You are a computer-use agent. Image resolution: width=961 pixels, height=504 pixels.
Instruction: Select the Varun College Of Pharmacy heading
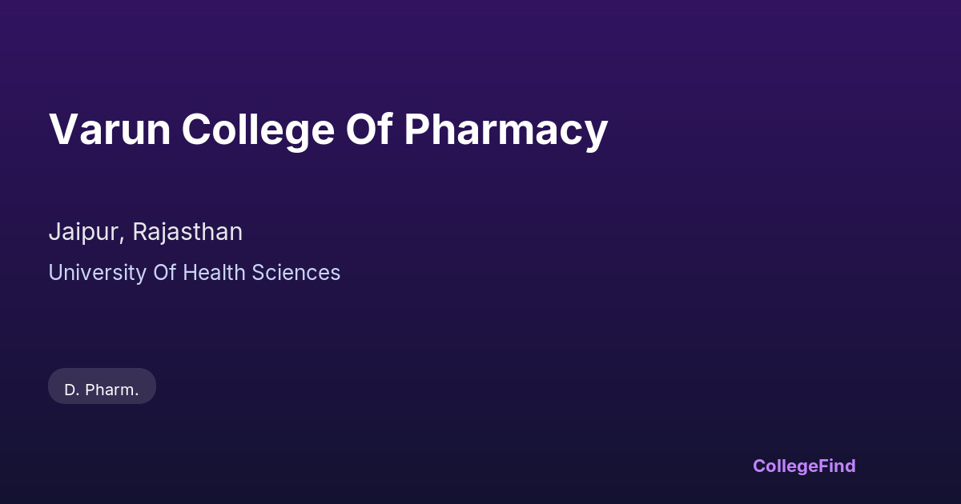[x=328, y=130]
